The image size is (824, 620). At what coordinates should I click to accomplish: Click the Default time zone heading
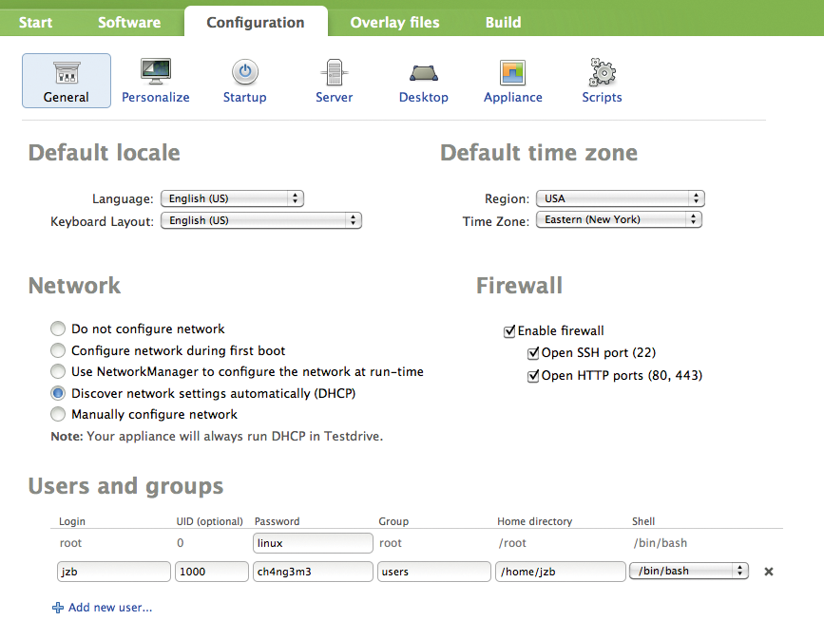tap(539, 153)
